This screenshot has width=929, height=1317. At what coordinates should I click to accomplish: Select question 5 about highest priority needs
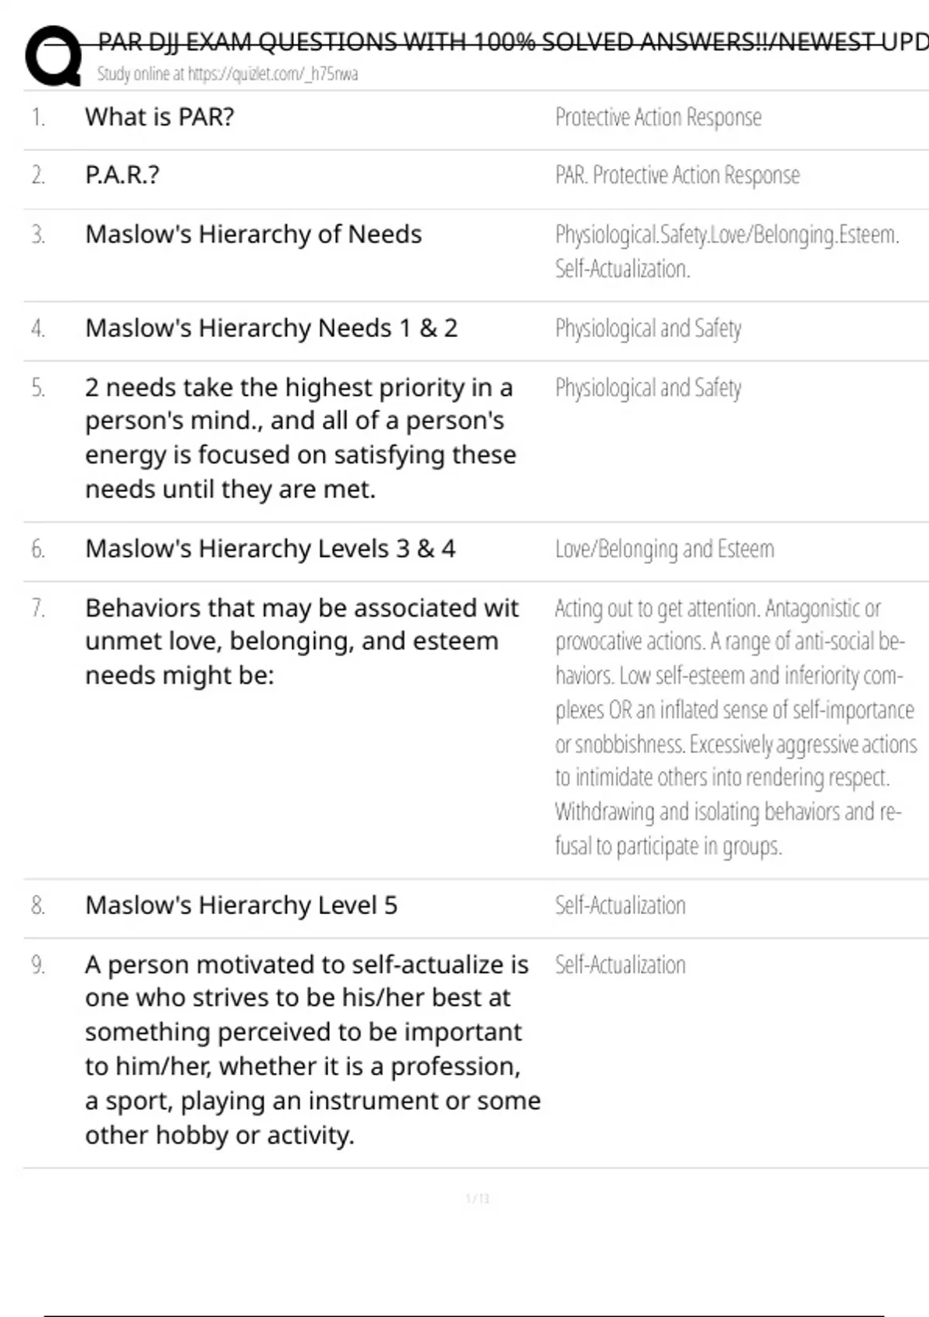coord(300,438)
